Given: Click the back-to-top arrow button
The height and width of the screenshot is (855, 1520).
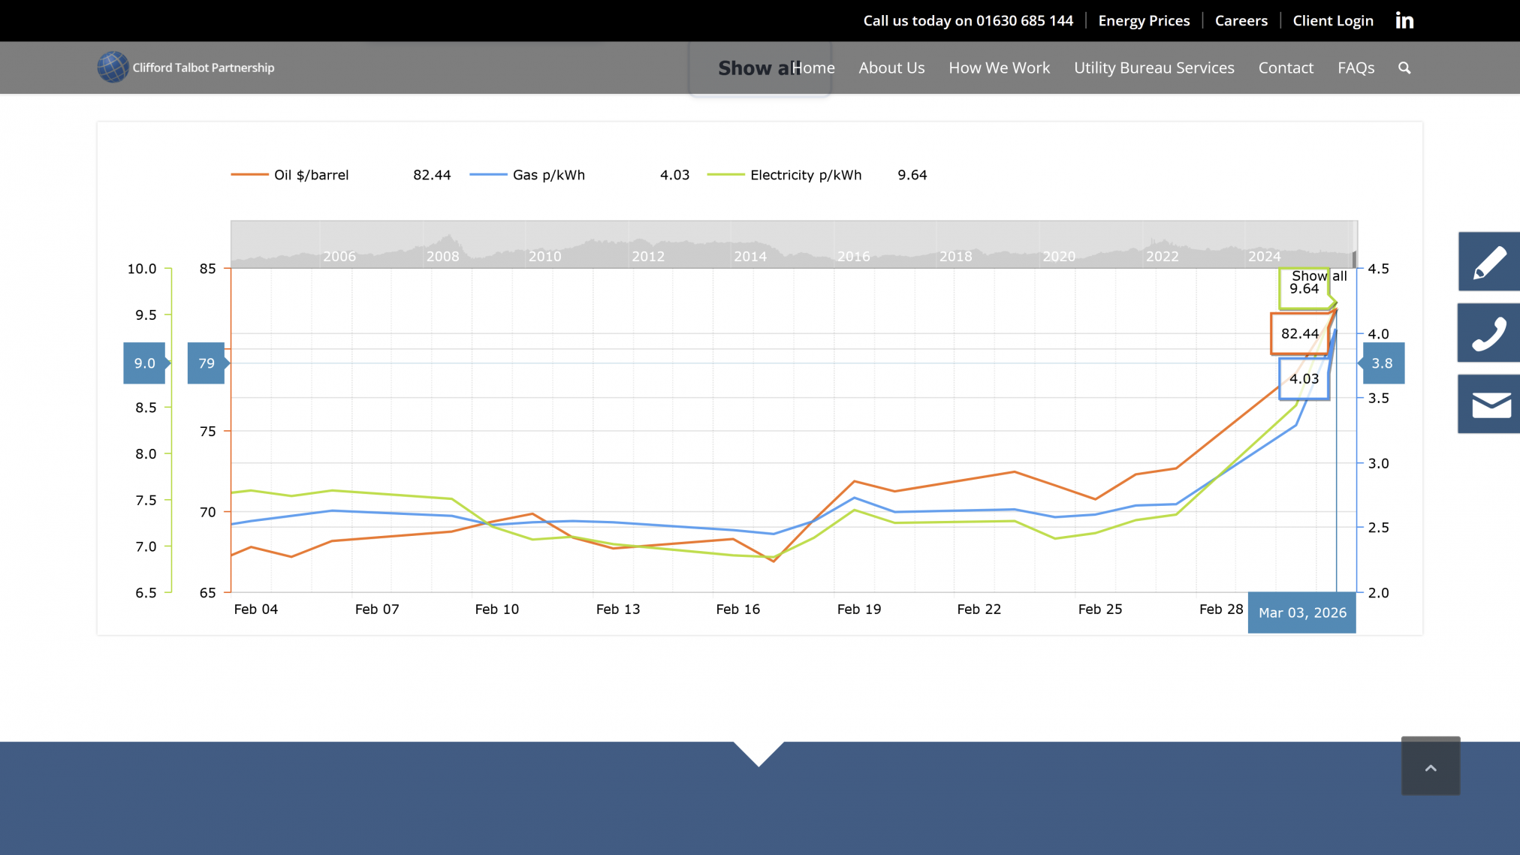Looking at the screenshot, I should tap(1430, 766).
